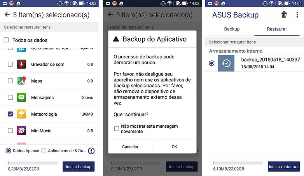The width and height of the screenshot is (304, 176).
Task: Check the Todos os dados checkbox
Action: (6, 40)
